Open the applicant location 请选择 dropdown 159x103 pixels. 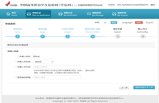click(43, 62)
